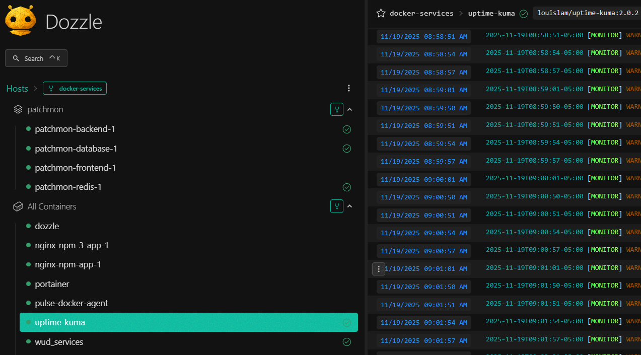Screen dimensions: 641x355
Task: Click the MONITOR tag in the 09:01:50 row
Action: (x=605, y=286)
